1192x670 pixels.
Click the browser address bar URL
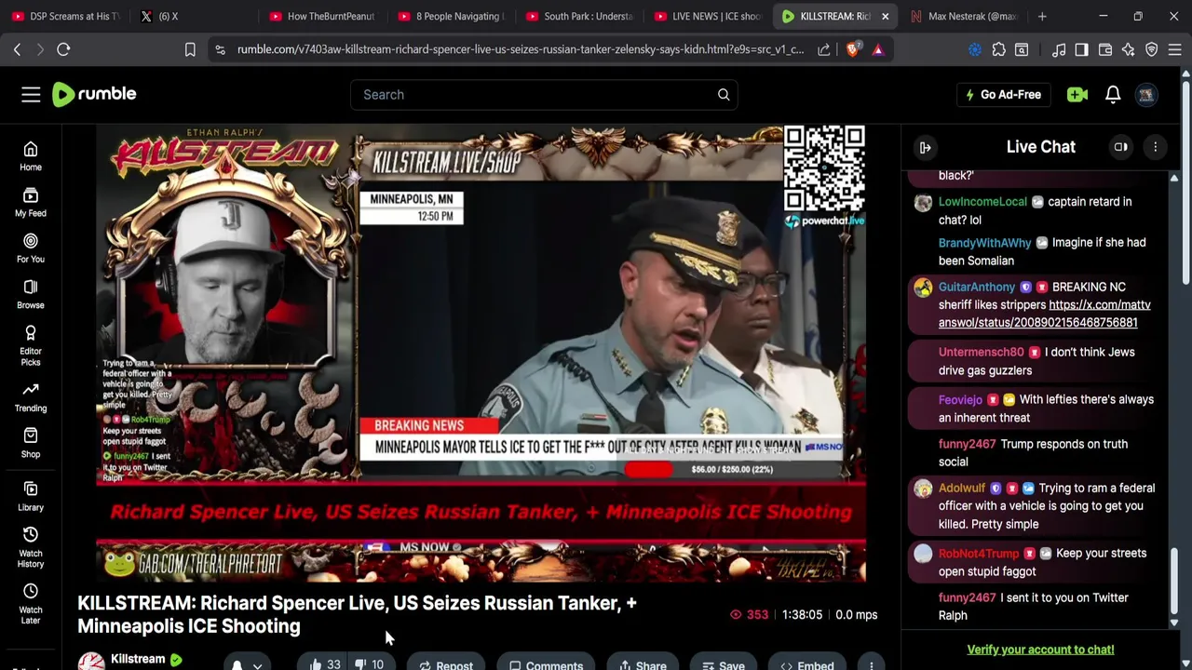point(520,49)
